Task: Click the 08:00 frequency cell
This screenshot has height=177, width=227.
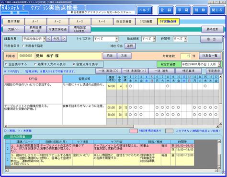Action: point(112,108)
